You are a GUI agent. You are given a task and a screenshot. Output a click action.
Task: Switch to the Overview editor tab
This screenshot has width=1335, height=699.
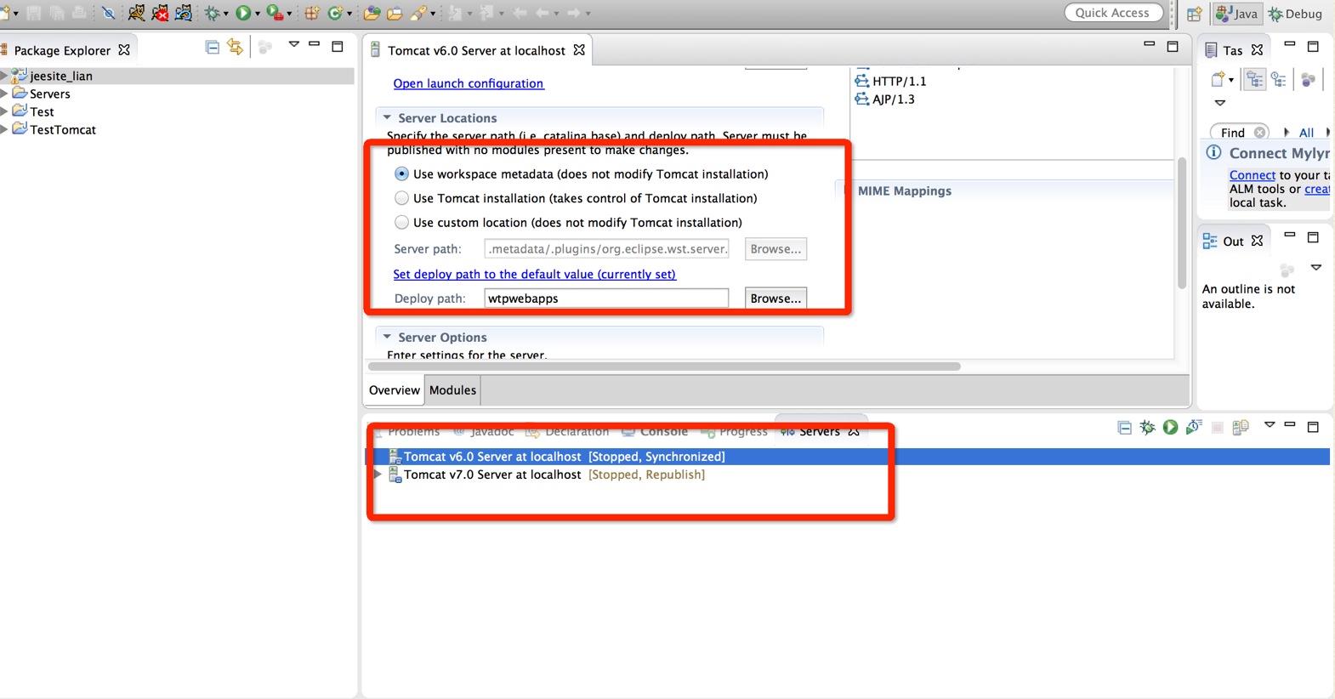(394, 390)
